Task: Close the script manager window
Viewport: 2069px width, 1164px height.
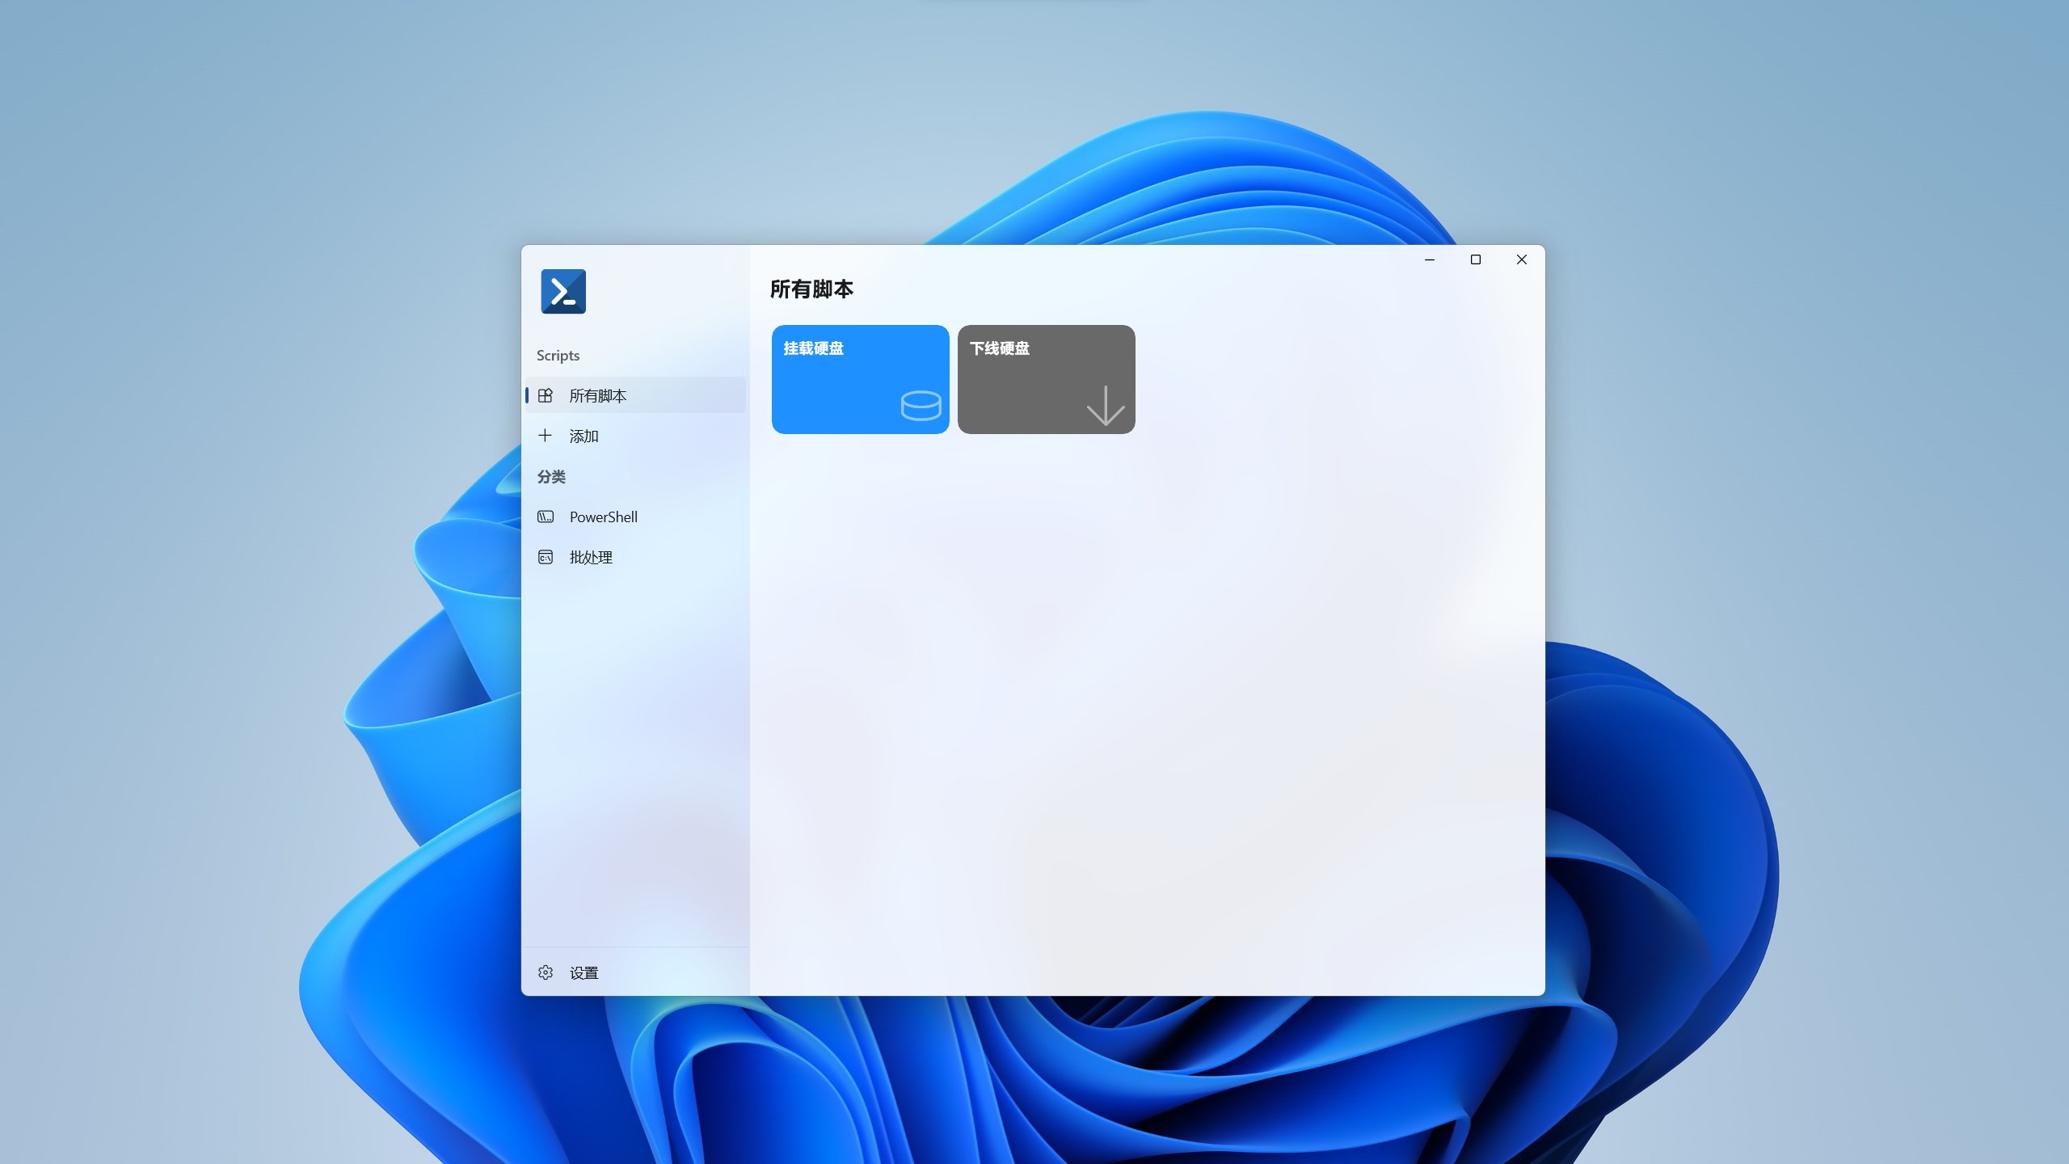Action: point(1522,259)
